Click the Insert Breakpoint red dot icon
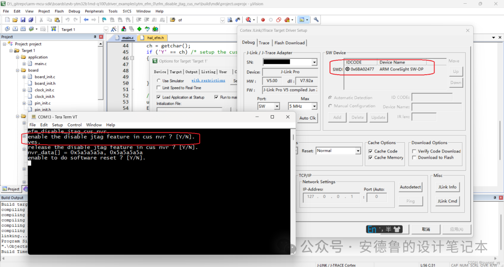The height and width of the screenshot is (267, 504). pyautogui.click(x=263, y=20)
